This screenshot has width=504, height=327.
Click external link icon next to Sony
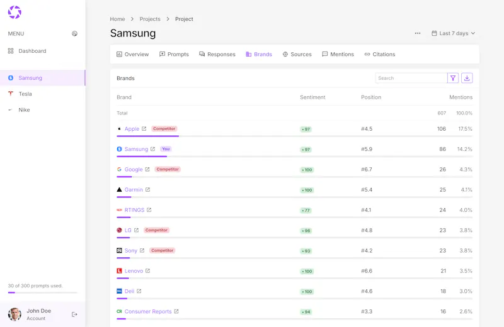(142, 250)
